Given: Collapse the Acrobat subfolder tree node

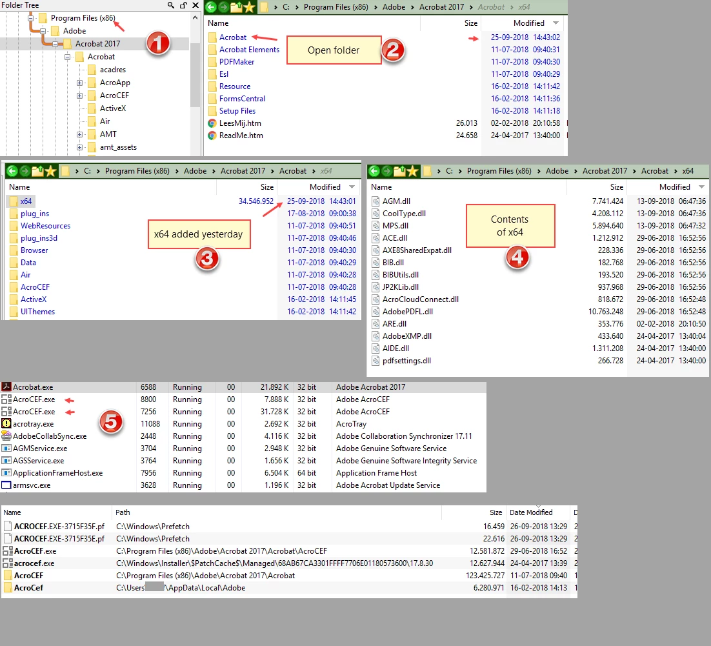Looking at the screenshot, I should pyautogui.click(x=67, y=57).
